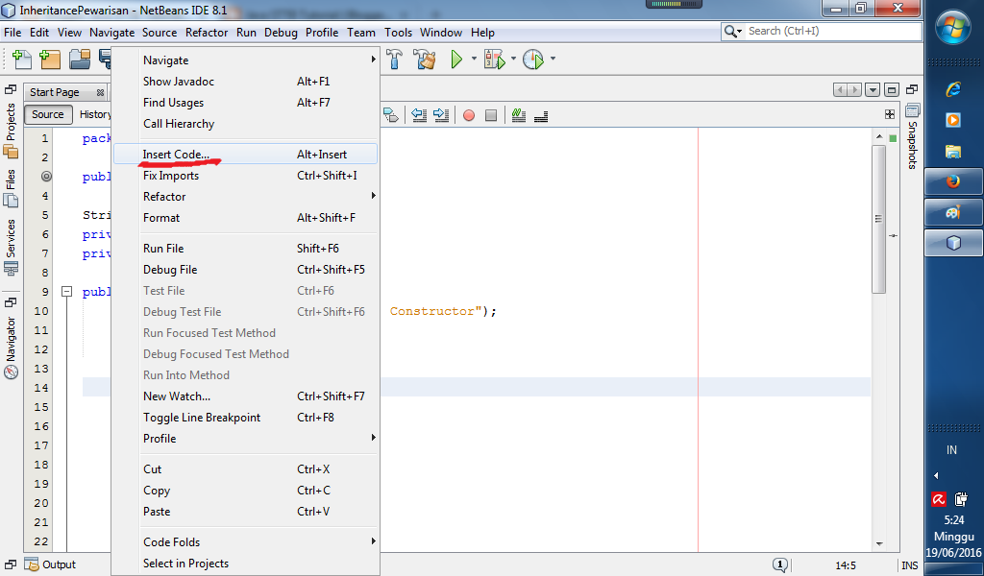Viewport: 984px width, 576px height.
Task: Choose Debug File from context menu
Action: pyautogui.click(x=245, y=270)
